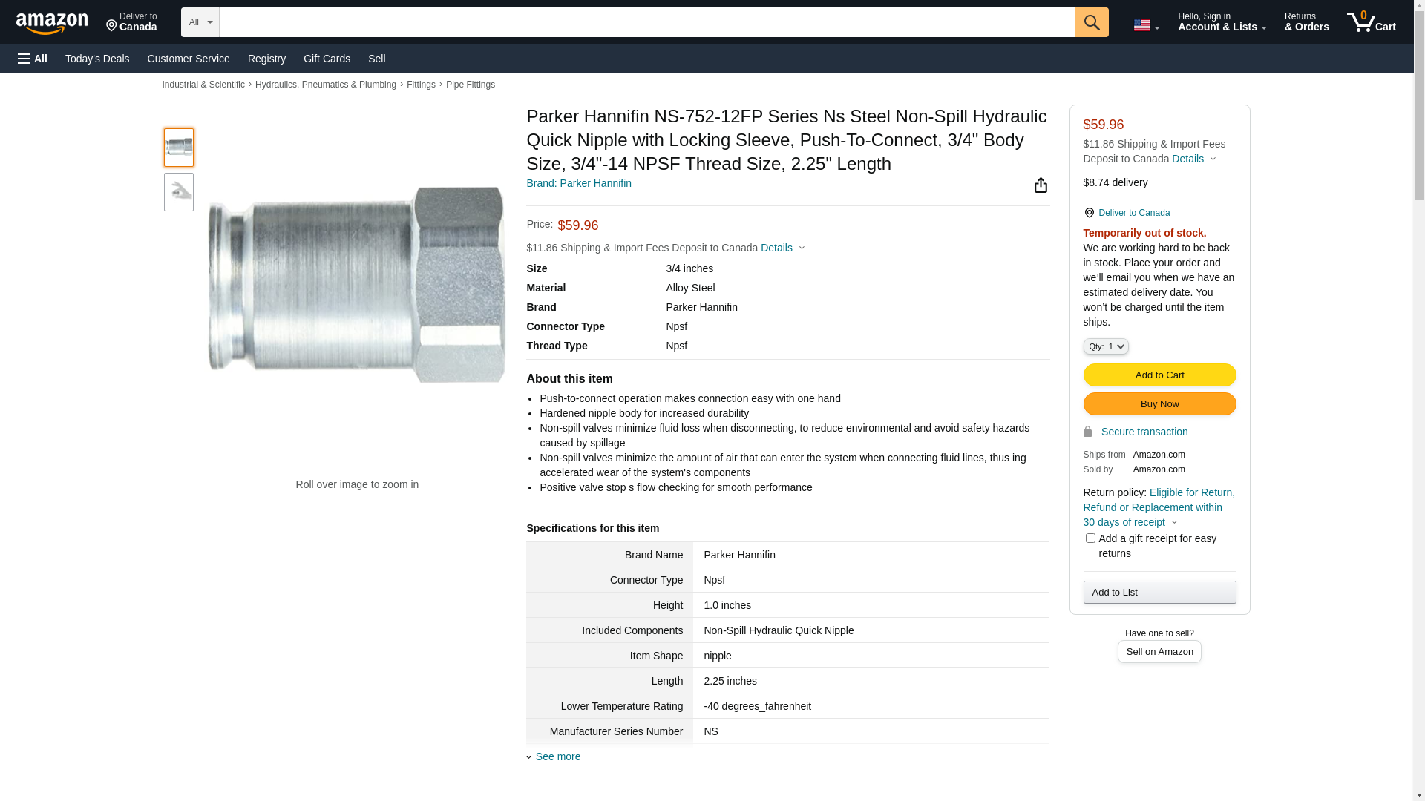This screenshot has height=801, width=1425.
Task: Click the search magnifier button
Action: (1091, 22)
